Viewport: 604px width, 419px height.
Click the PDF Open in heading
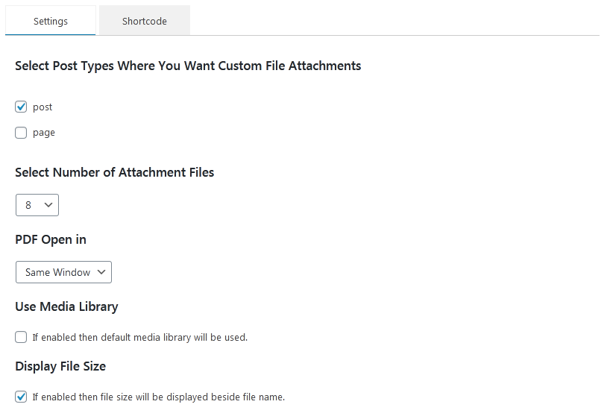[51, 239]
